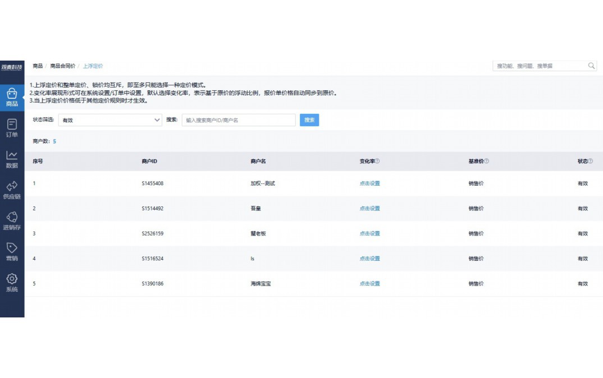Screen dimensions: 603x378
Task: Click the merchant search input field
Action: pyautogui.click(x=238, y=120)
